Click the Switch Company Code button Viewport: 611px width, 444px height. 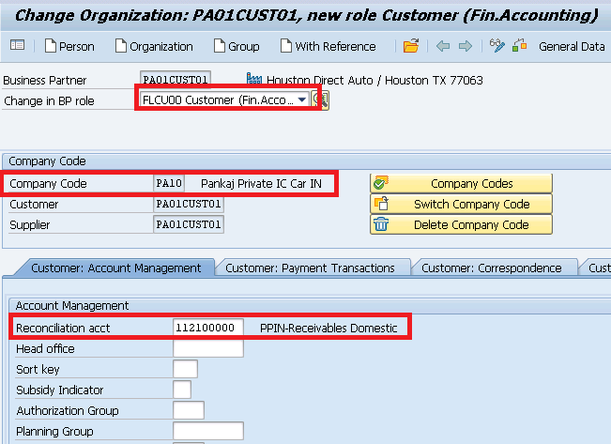click(461, 205)
